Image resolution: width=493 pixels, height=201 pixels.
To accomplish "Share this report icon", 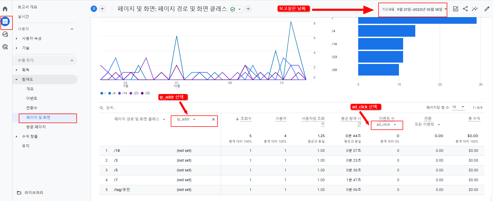I will click(x=465, y=9).
